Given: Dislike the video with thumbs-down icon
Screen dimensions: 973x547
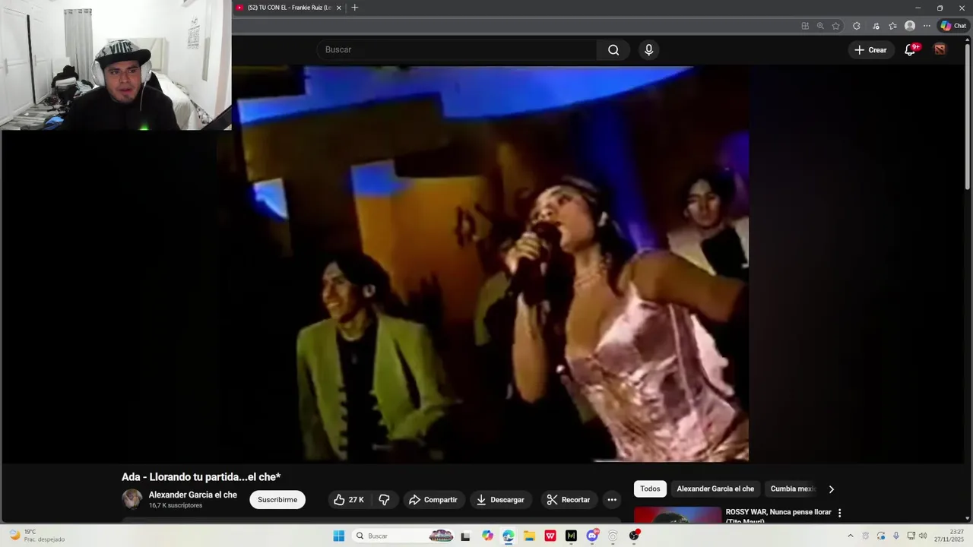Looking at the screenshot, I should [385, 500].
